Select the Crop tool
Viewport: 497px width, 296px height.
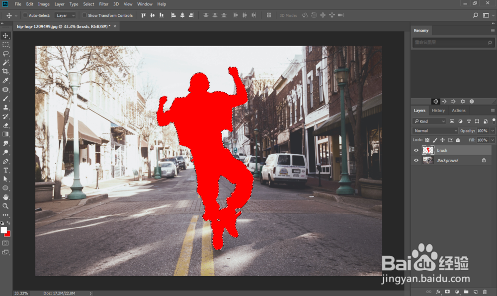(x=5, y=71)
